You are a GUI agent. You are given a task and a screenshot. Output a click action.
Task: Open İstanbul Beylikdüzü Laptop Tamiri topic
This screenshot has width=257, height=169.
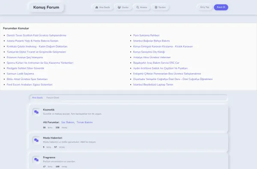pos(153,85)
